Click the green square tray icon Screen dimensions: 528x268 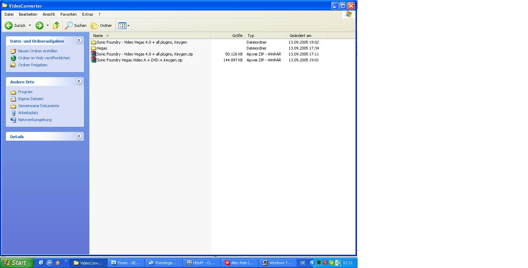click(319, 263)
